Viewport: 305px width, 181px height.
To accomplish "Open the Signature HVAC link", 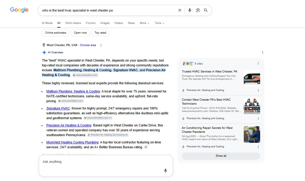I will coord(58,108).
